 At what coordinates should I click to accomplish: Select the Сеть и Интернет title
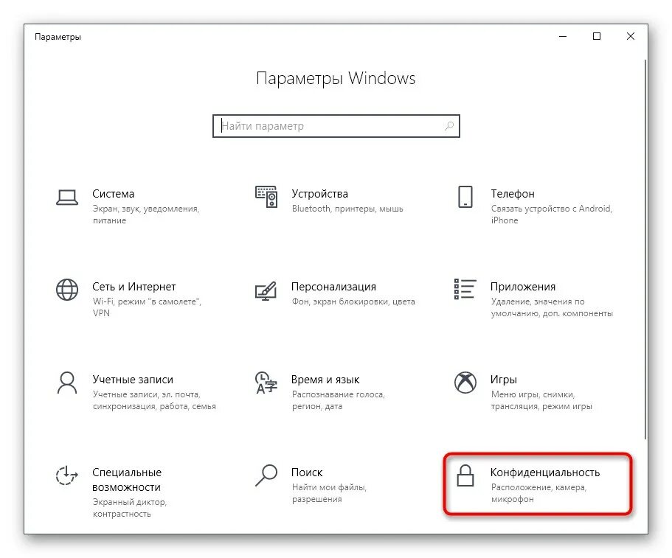(x=134, y=287)
